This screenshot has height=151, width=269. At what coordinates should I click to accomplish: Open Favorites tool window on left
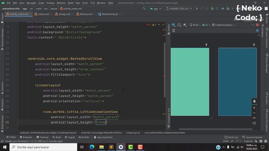2,104
